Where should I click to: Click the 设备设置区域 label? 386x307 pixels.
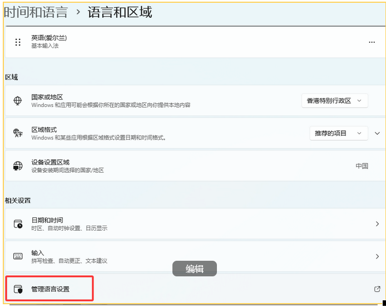click(50, 162)
